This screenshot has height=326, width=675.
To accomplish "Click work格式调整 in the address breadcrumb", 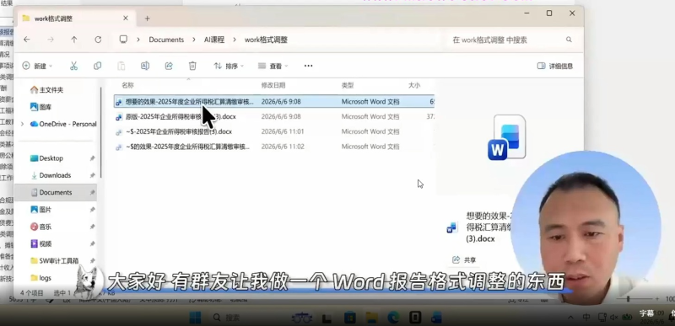I will [266, 40].
